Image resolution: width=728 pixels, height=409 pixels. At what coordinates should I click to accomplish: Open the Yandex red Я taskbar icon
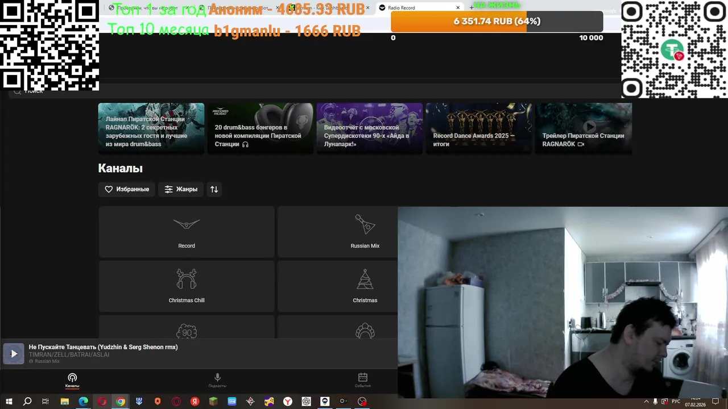(195, 401)
